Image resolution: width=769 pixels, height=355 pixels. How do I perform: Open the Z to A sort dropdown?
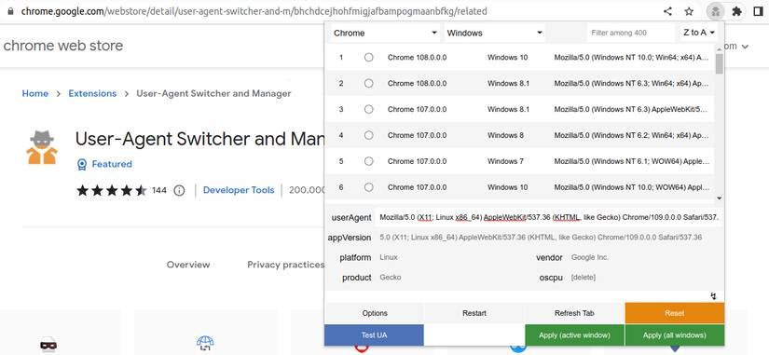pos(699,33)
